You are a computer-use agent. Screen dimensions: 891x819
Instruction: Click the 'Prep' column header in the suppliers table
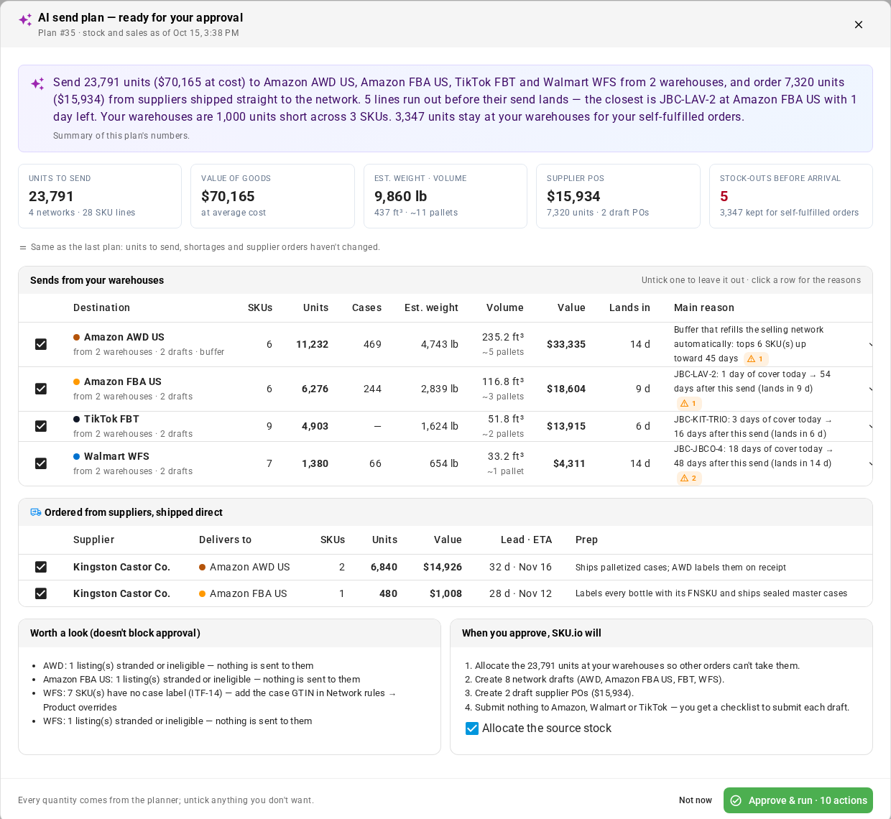pos(586,540)
